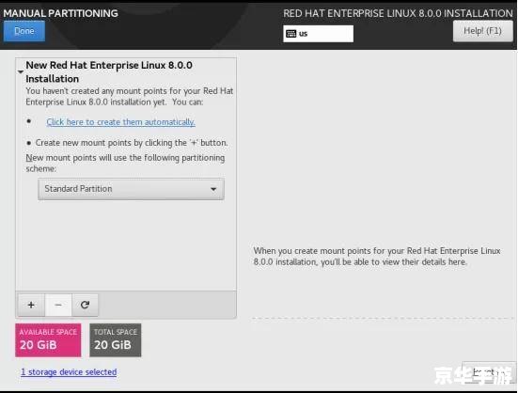This screenshot has height=393, width=518.
Task: Collapse the New Red Hat Enterprise Linux installation section
Action: pos(21,71)
